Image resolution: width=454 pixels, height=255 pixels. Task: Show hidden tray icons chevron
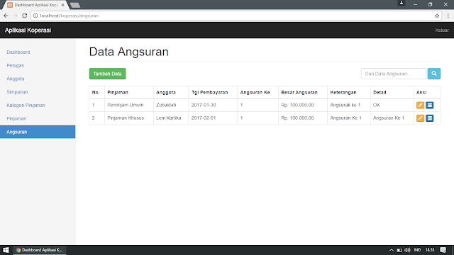click(x=391, y=250)
